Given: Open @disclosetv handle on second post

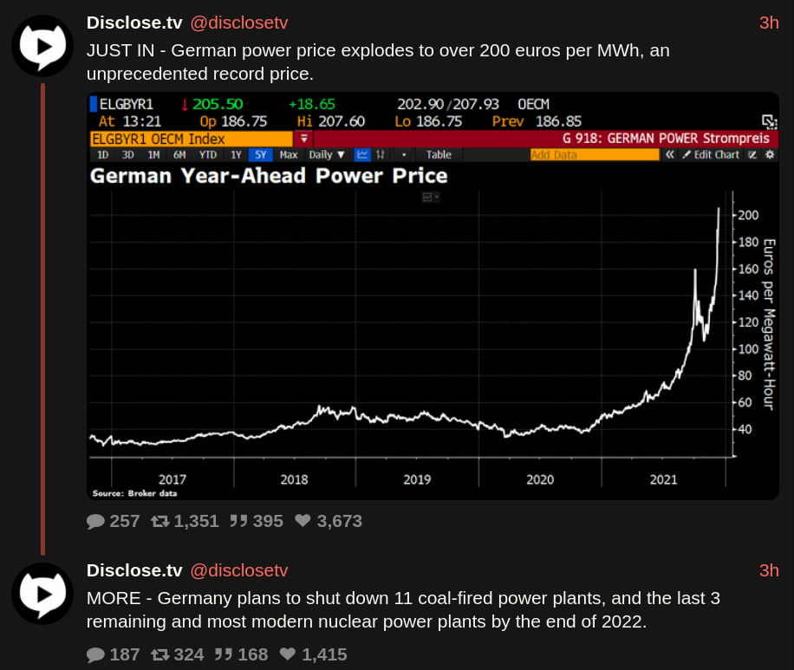Looking at the screenshot, I should pos(239,570).
